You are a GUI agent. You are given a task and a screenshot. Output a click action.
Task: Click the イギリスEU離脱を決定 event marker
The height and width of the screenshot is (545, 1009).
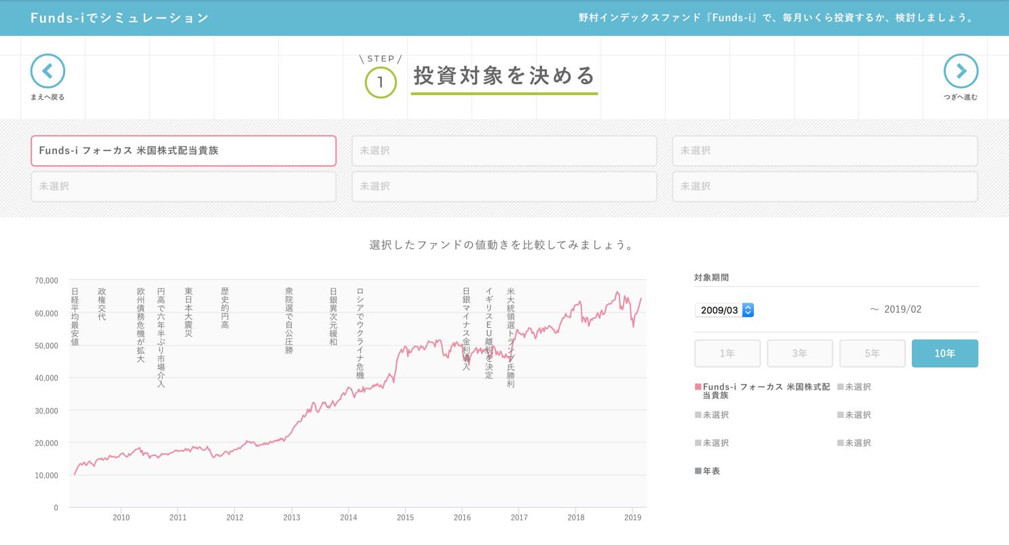(489, 333)
